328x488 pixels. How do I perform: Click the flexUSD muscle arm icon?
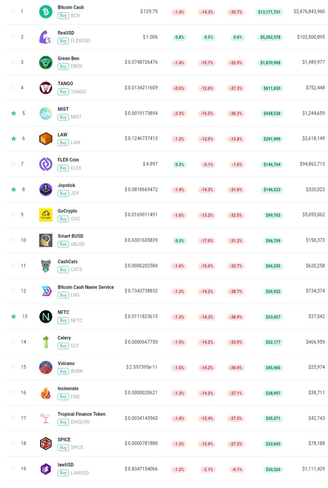point(46,37)
